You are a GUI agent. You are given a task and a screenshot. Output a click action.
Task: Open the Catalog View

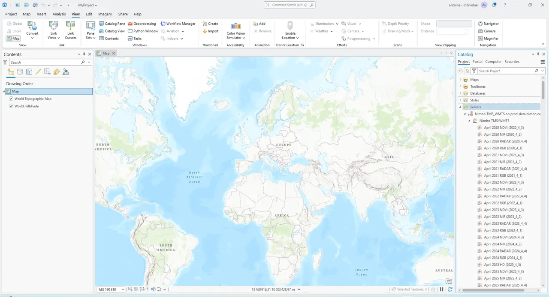pos(112,31)
